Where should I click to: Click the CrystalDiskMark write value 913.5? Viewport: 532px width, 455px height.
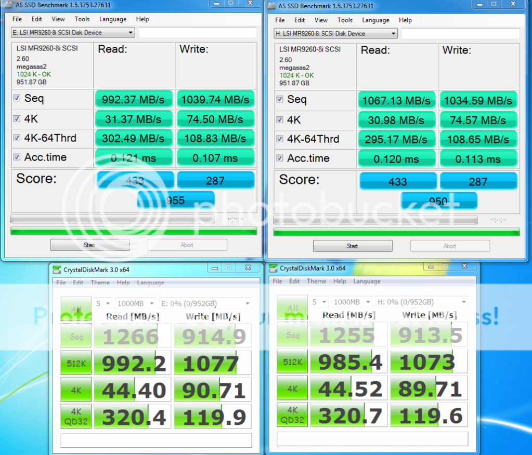pyautogui.click(x=429, y=334)
